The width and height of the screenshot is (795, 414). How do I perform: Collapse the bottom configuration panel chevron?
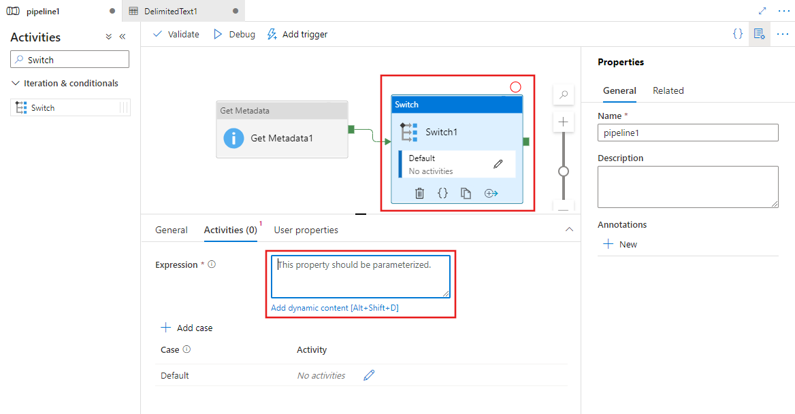pyautogui.click(x=570, y=230)
